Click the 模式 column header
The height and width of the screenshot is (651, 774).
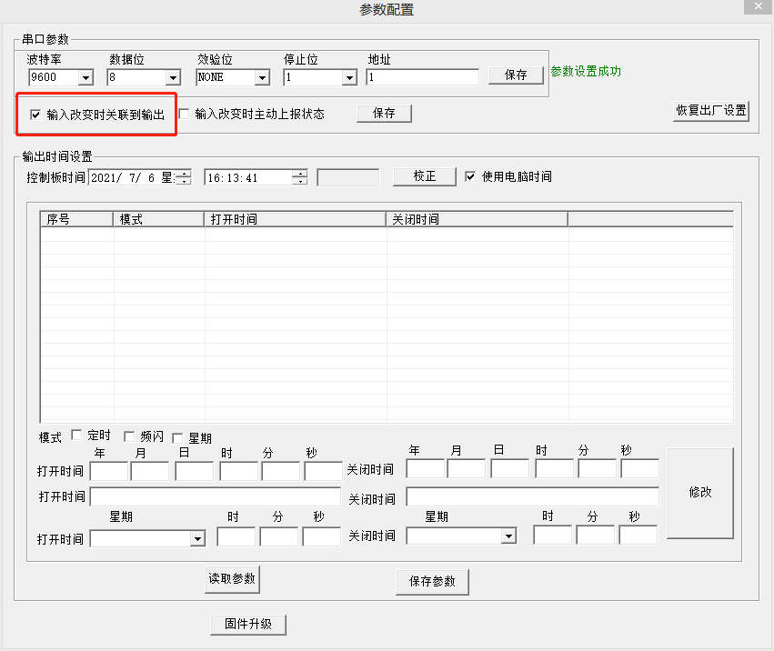click(x=158, y=219)
